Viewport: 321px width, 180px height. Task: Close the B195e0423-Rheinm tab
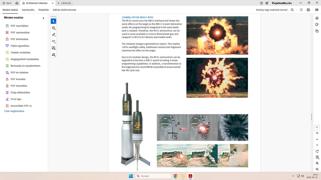pyautogui.click(x=52, y=3)
